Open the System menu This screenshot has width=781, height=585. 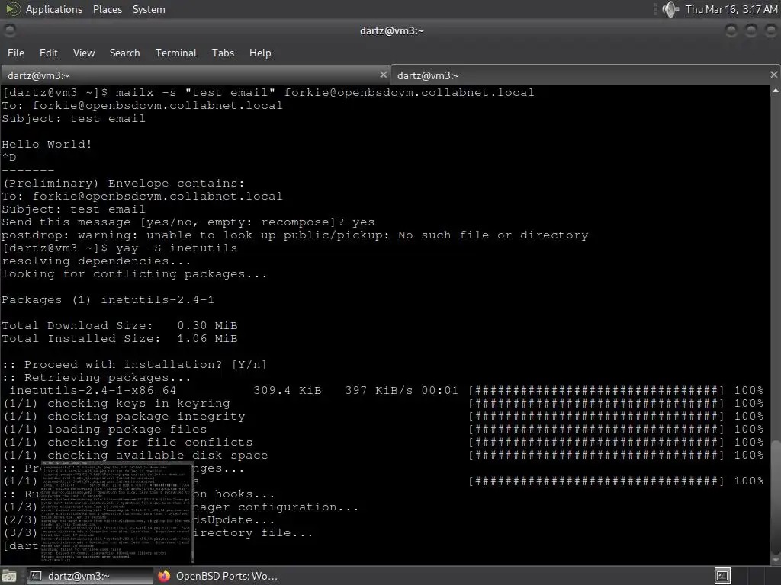pos(149,9)
